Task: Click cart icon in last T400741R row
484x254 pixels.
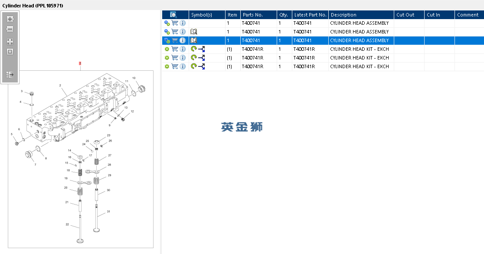Action: click(175, 66)
